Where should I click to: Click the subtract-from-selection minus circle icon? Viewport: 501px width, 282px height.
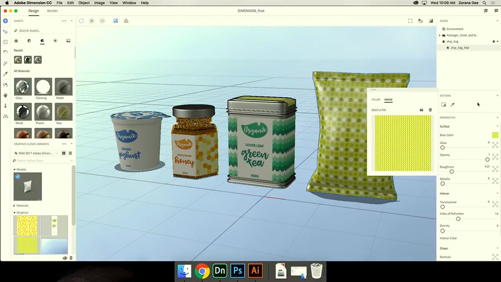click(x=102, y=20)
